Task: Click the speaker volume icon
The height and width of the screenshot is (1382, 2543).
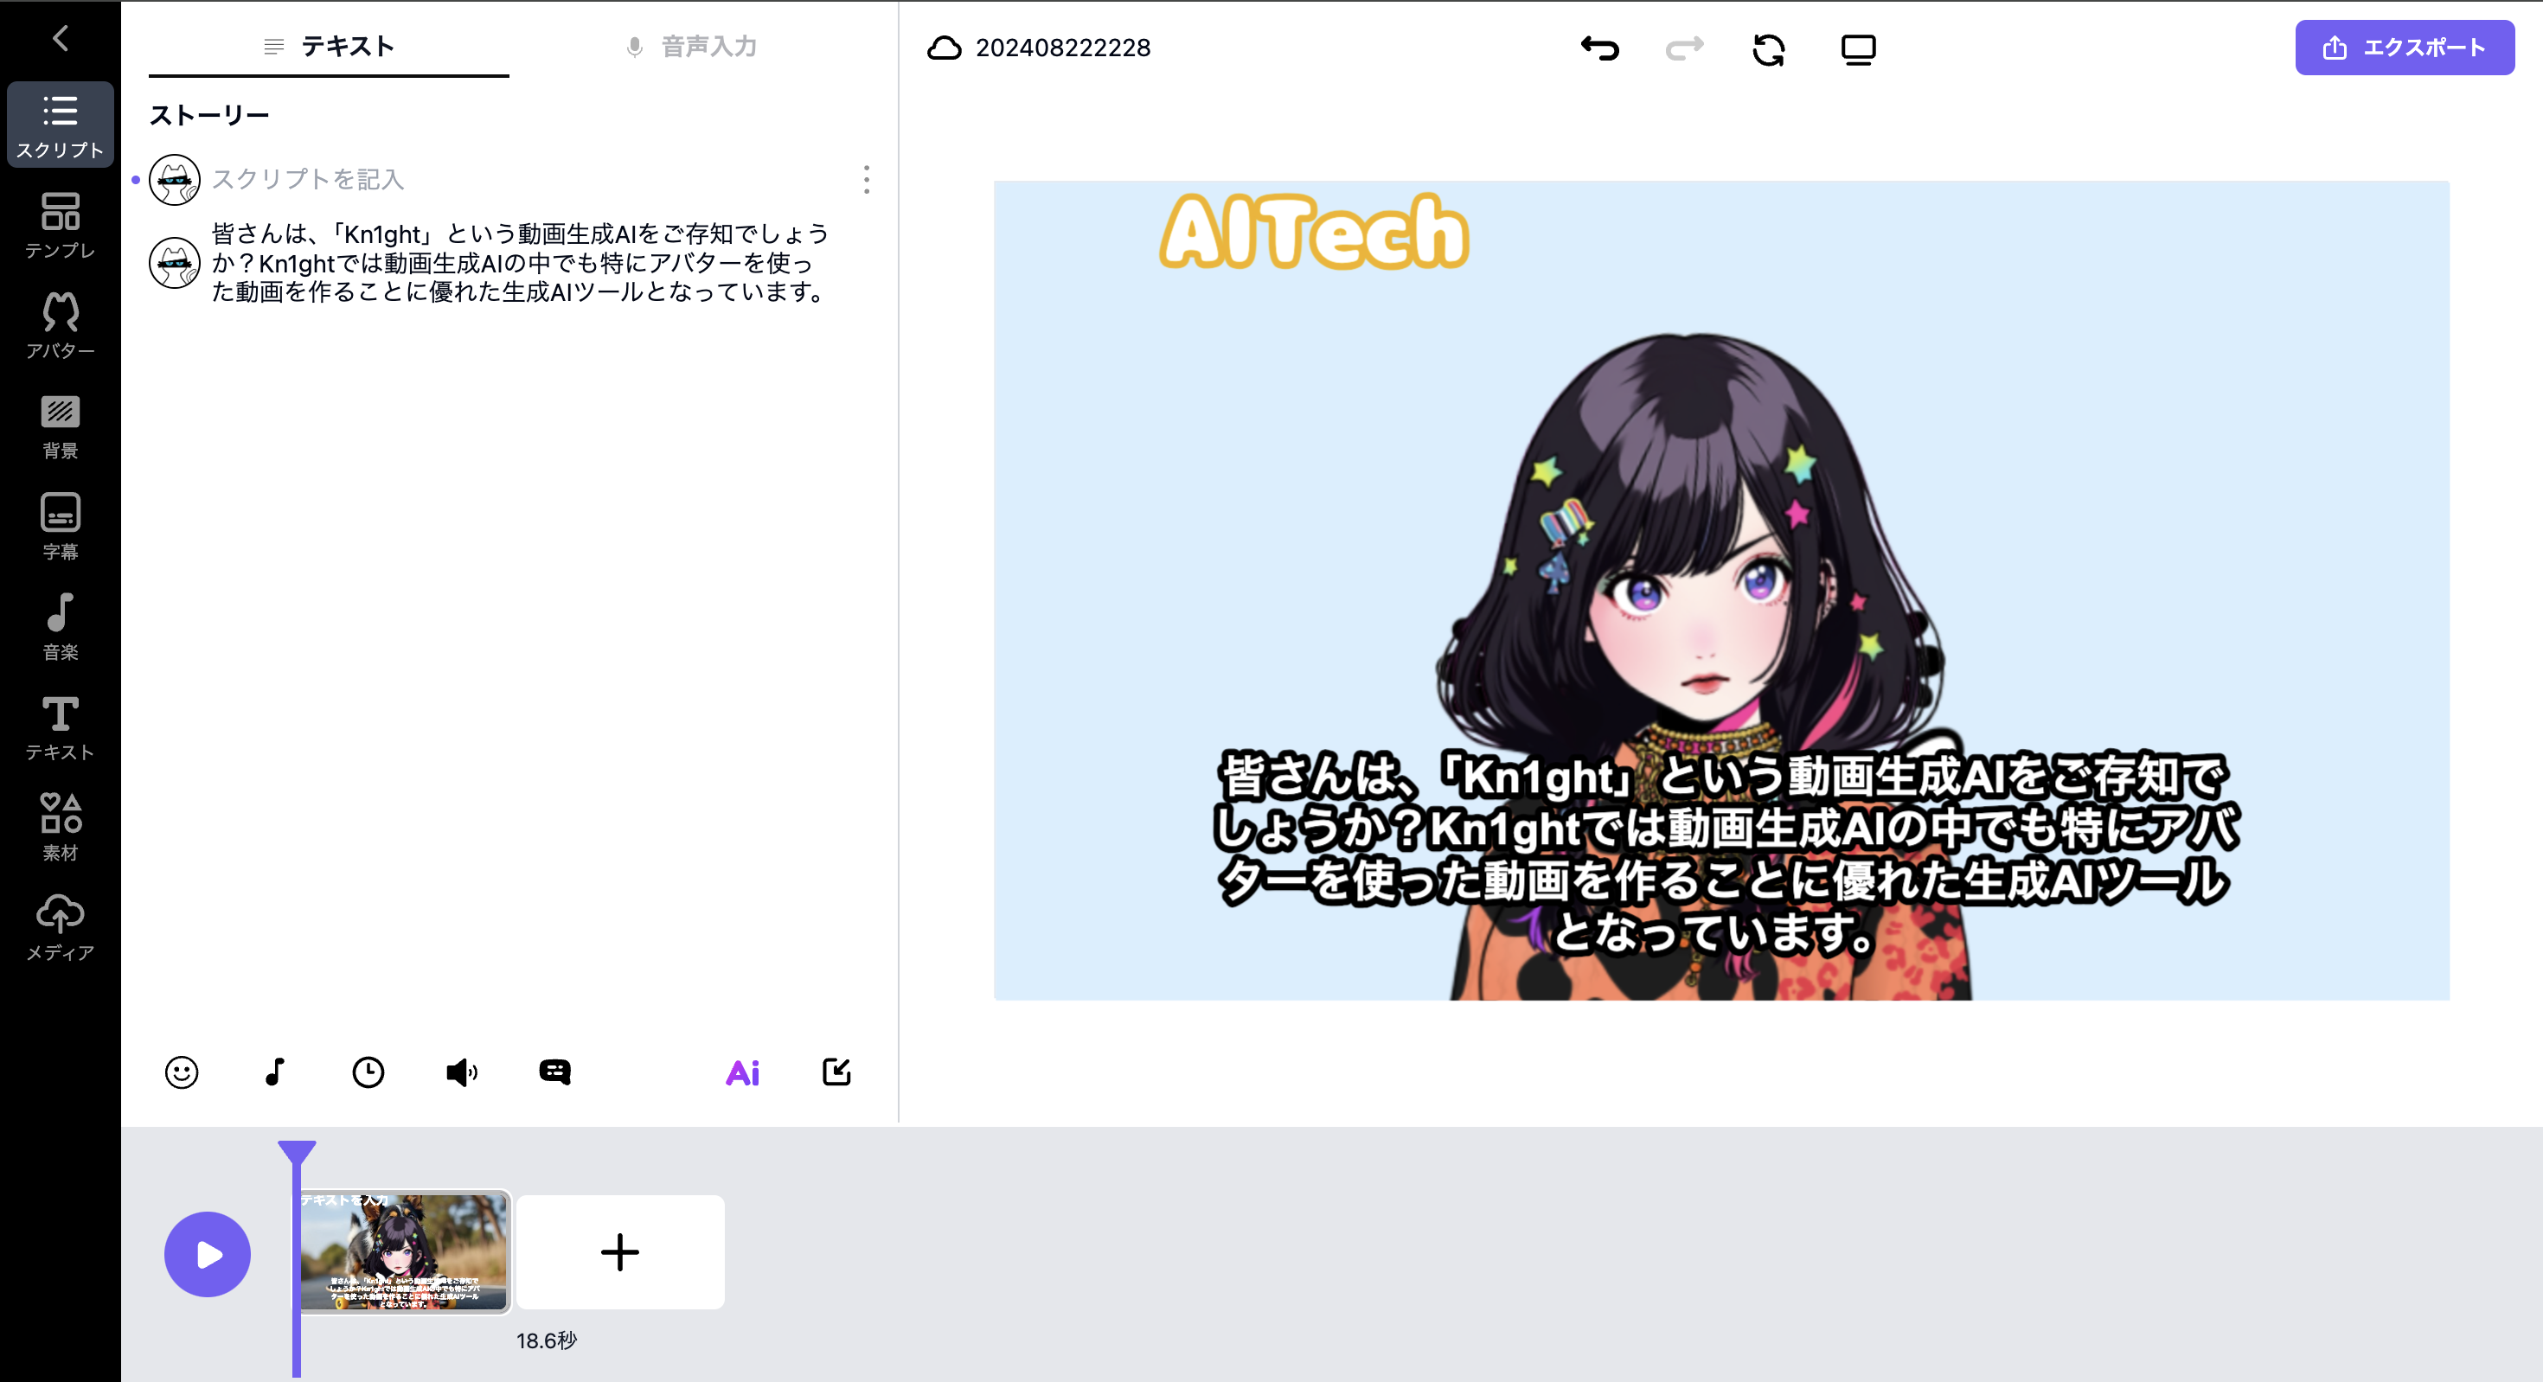Action: point(461,1072)
